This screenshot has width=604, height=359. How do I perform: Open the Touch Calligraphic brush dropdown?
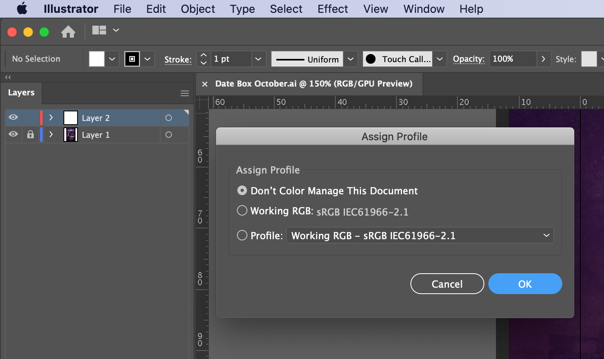(x=440, y=58)
